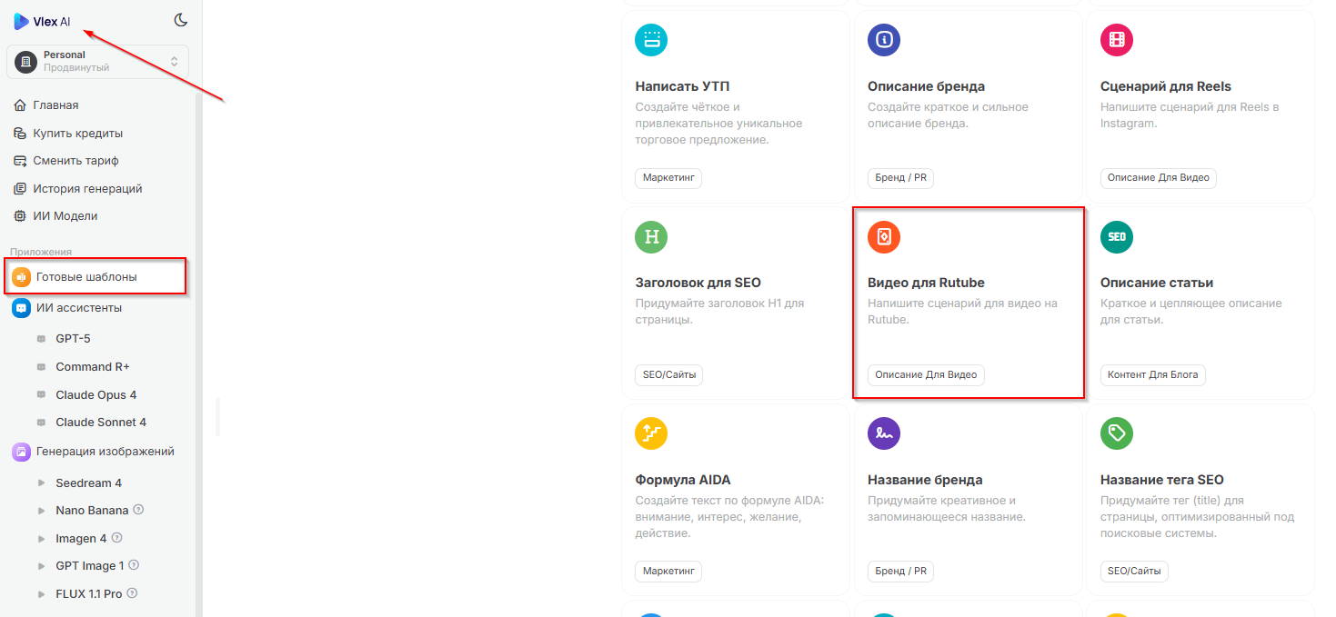Click the orange Видео для Rutube icon

click(884, 237)
